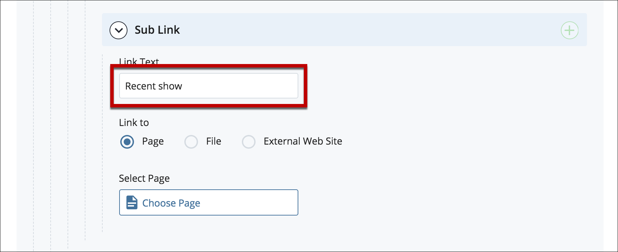The image size is (618, 252).
Task: Click the Choose Page button
Action: [x=208, y=202]
